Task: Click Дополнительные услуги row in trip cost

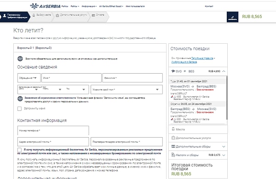Action: 198,138
